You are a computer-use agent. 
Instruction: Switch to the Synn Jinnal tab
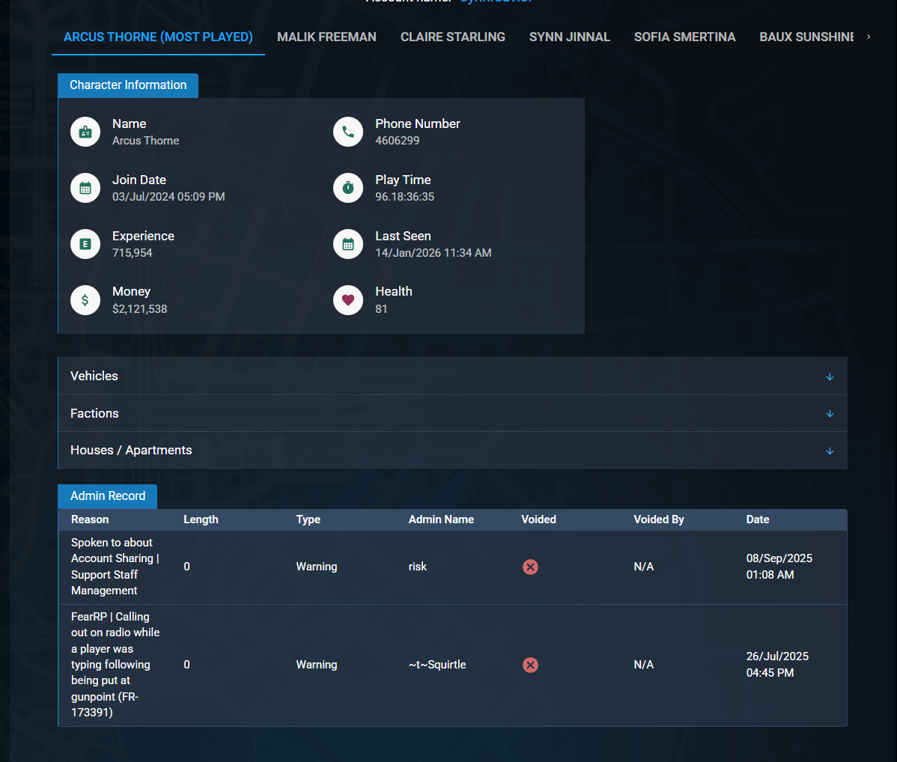(569, 37)
